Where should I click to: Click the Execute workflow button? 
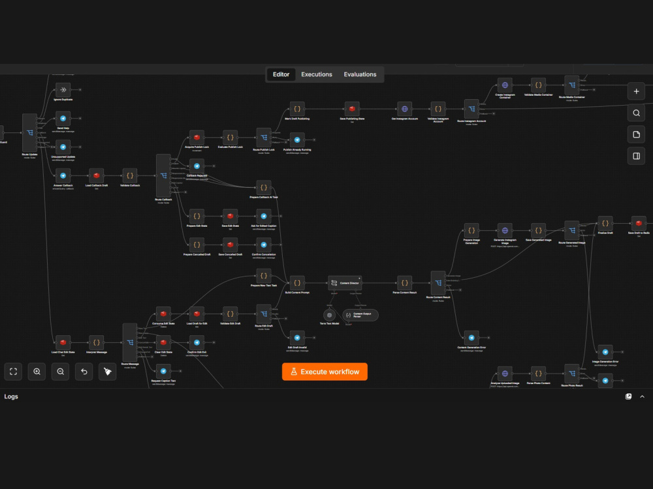325,372
